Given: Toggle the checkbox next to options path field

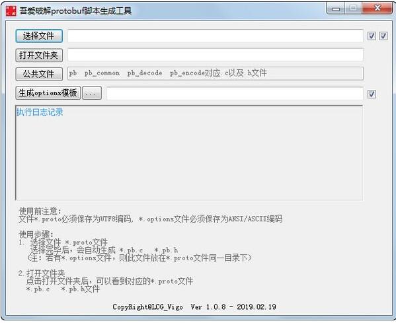Looking at the screenshot, I should pos(372,94).
